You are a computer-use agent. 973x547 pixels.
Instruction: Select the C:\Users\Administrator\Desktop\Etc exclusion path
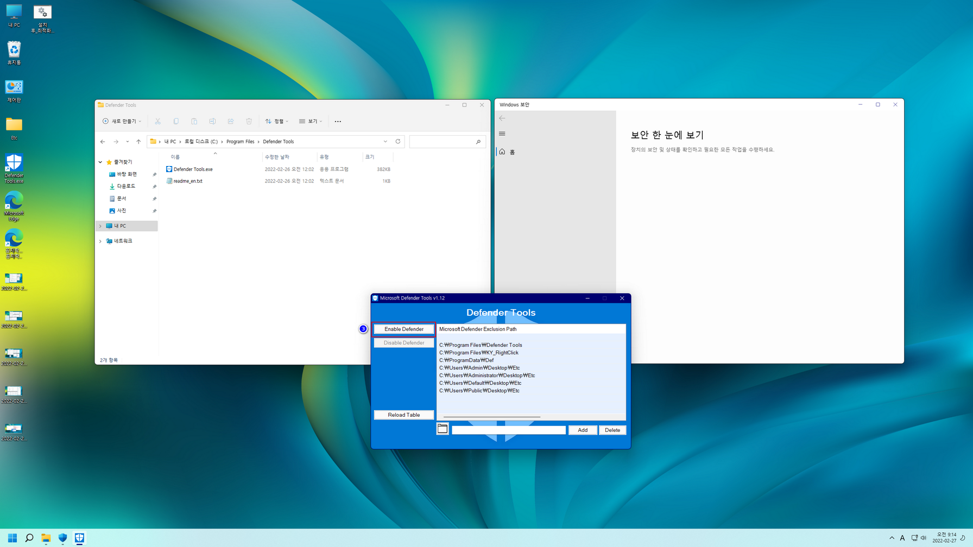pos(487,376)
